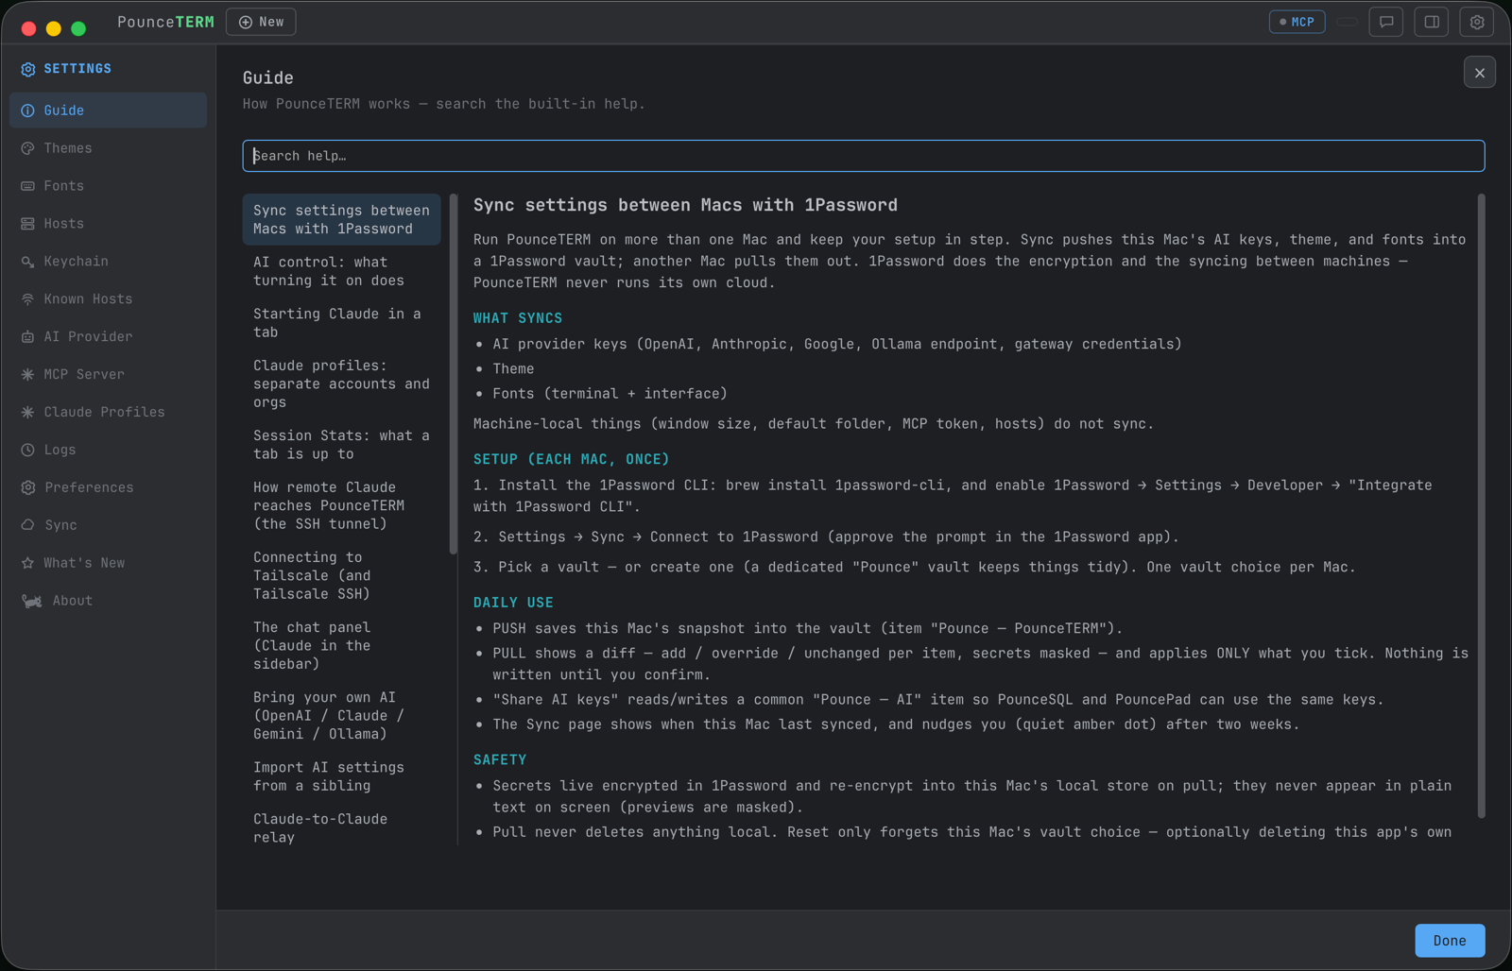Close the Guide settings panel
The height and width of the screenshot is (971, 1512).
(x=1480, y=73)
